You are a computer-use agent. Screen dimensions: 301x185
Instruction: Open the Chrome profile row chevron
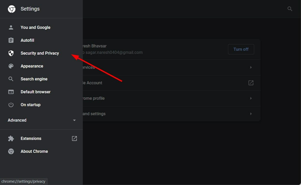pyautogui.click(x=251, y=98)
